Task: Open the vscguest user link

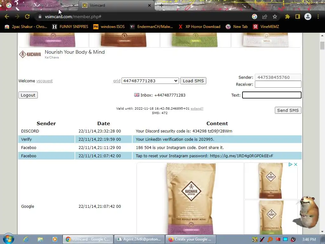Action: [x=44, y=81]
